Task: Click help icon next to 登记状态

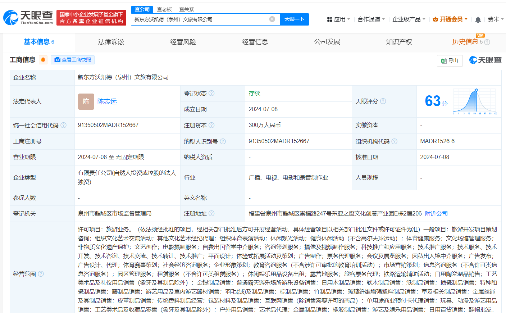Action: click(x=211, y=93)
